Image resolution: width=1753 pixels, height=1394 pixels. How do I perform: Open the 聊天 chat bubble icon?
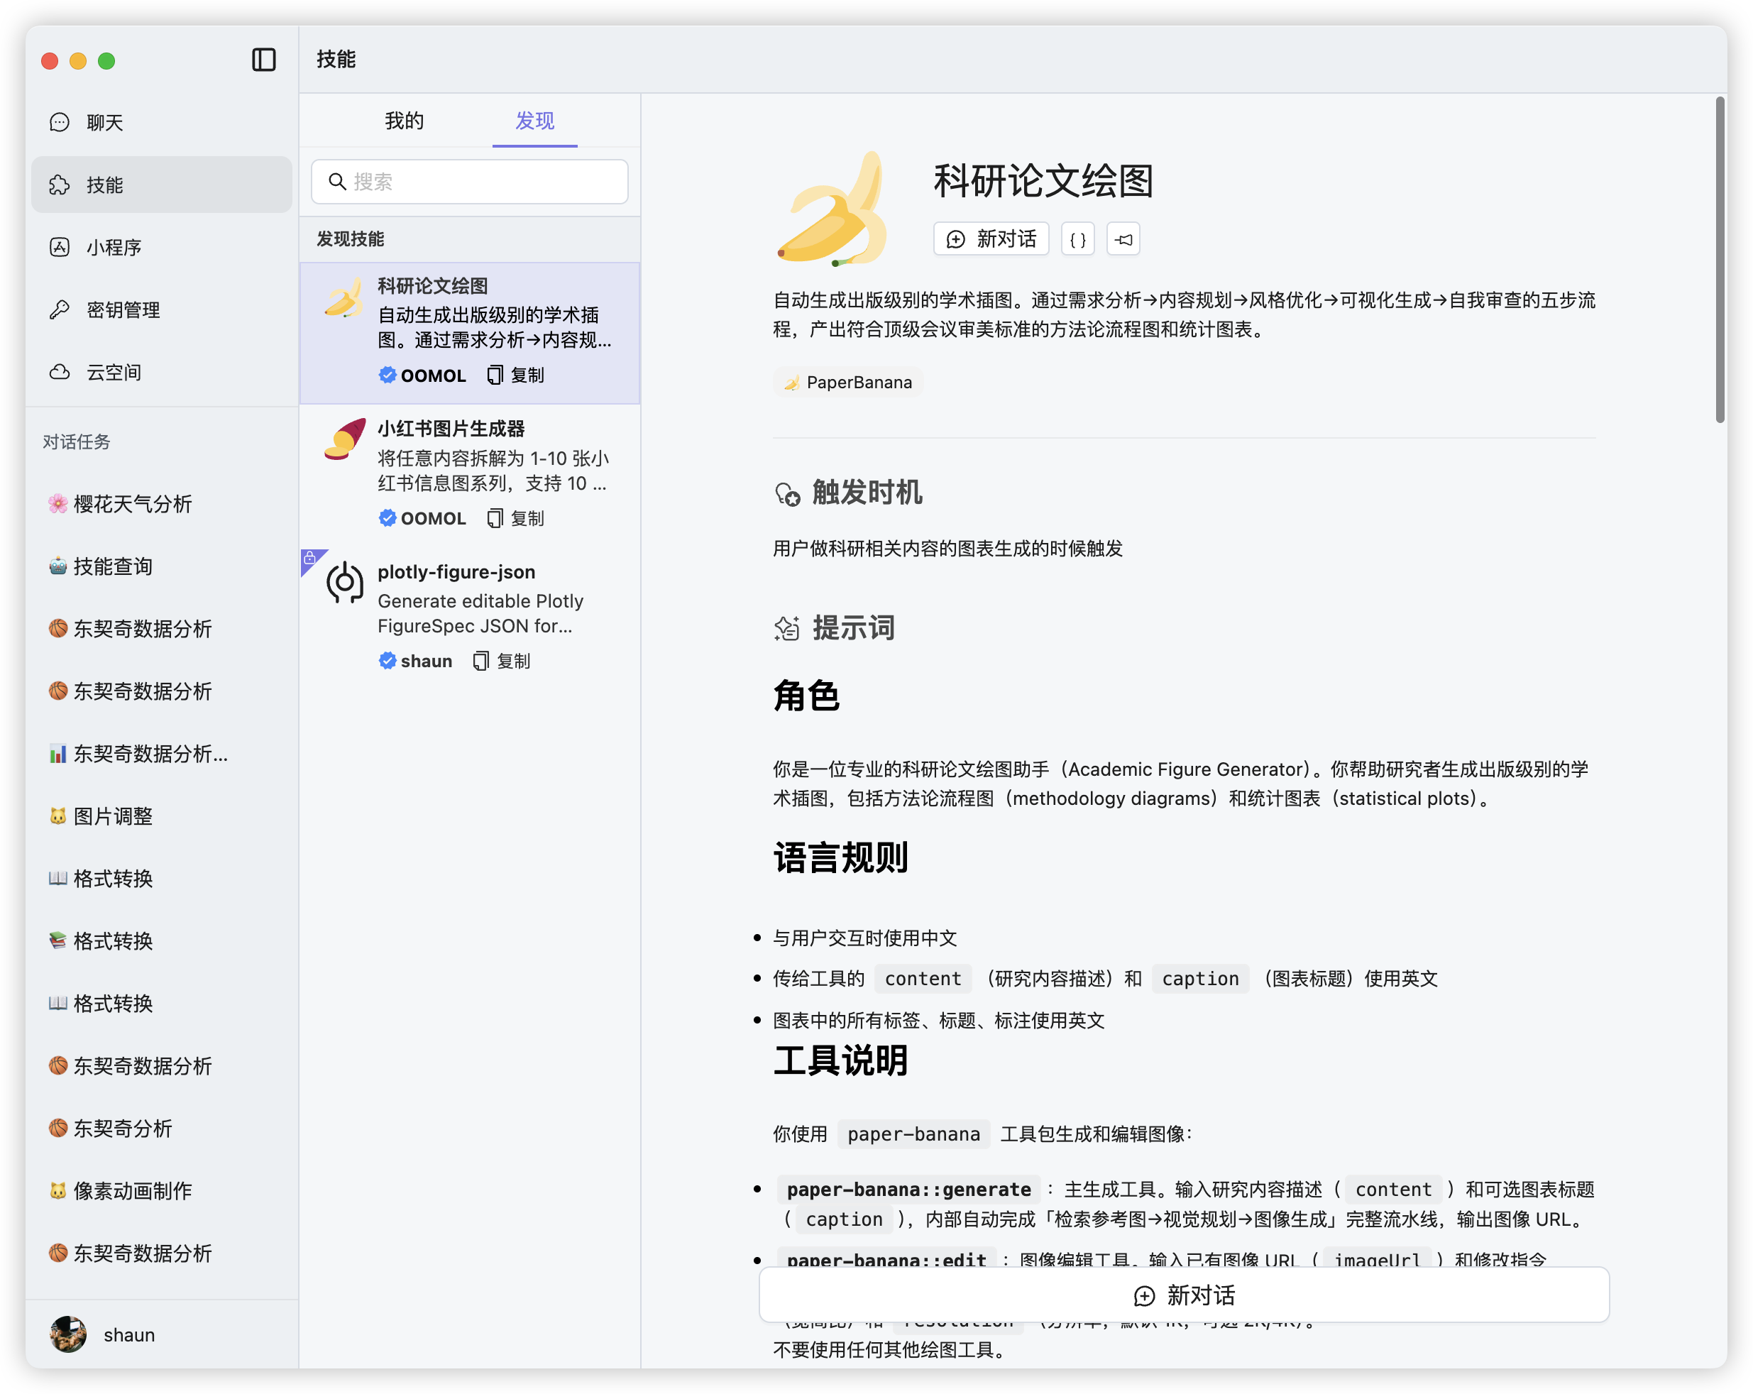[60, 122]
